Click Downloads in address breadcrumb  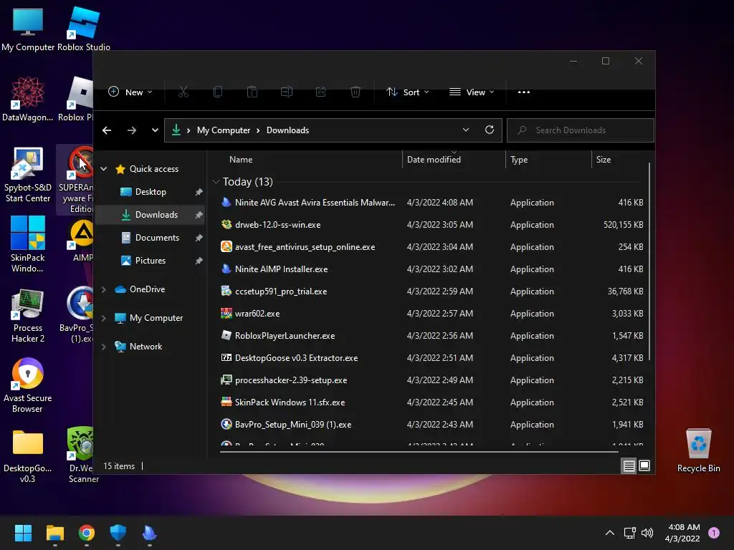(287, 130)
